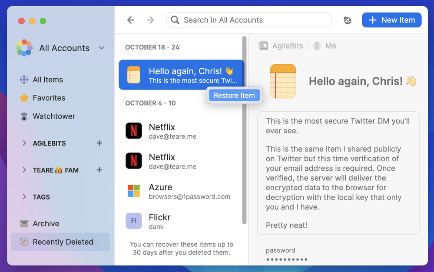Viewport: 434px width, 272px height.
Task: Go to All Items in sidebar
Action: (48, 80)
